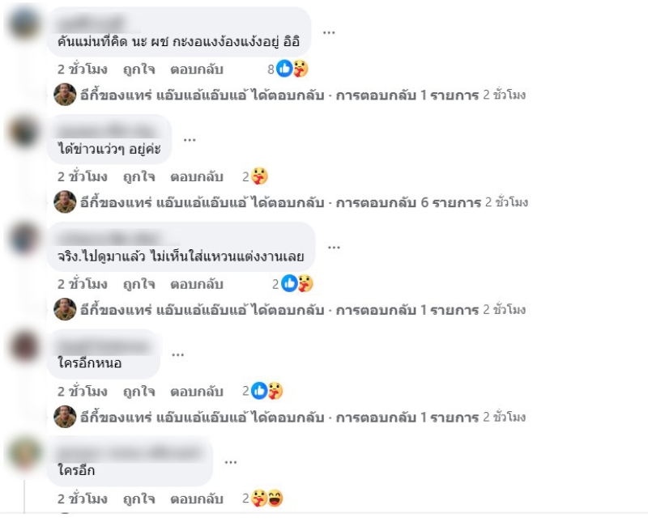The width and height of the screenshot is (648, 522).
Task: Open blurred profile picture of first commenter
Action: click(24, 22)
